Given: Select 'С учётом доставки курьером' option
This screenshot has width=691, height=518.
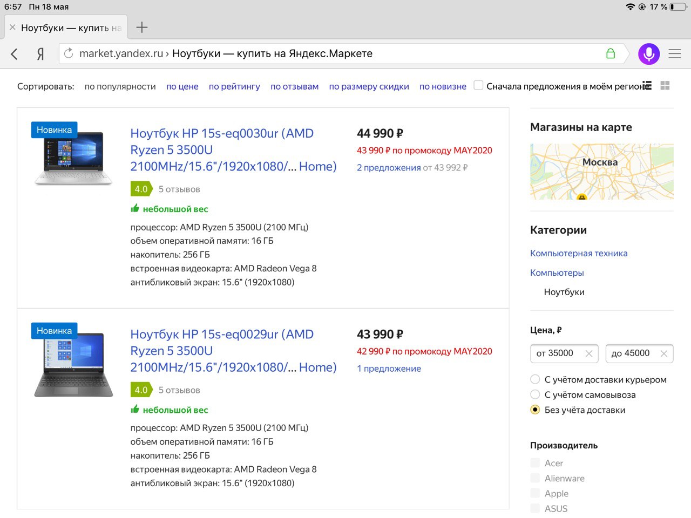Looking at the screenshot, I should [535, 379].
